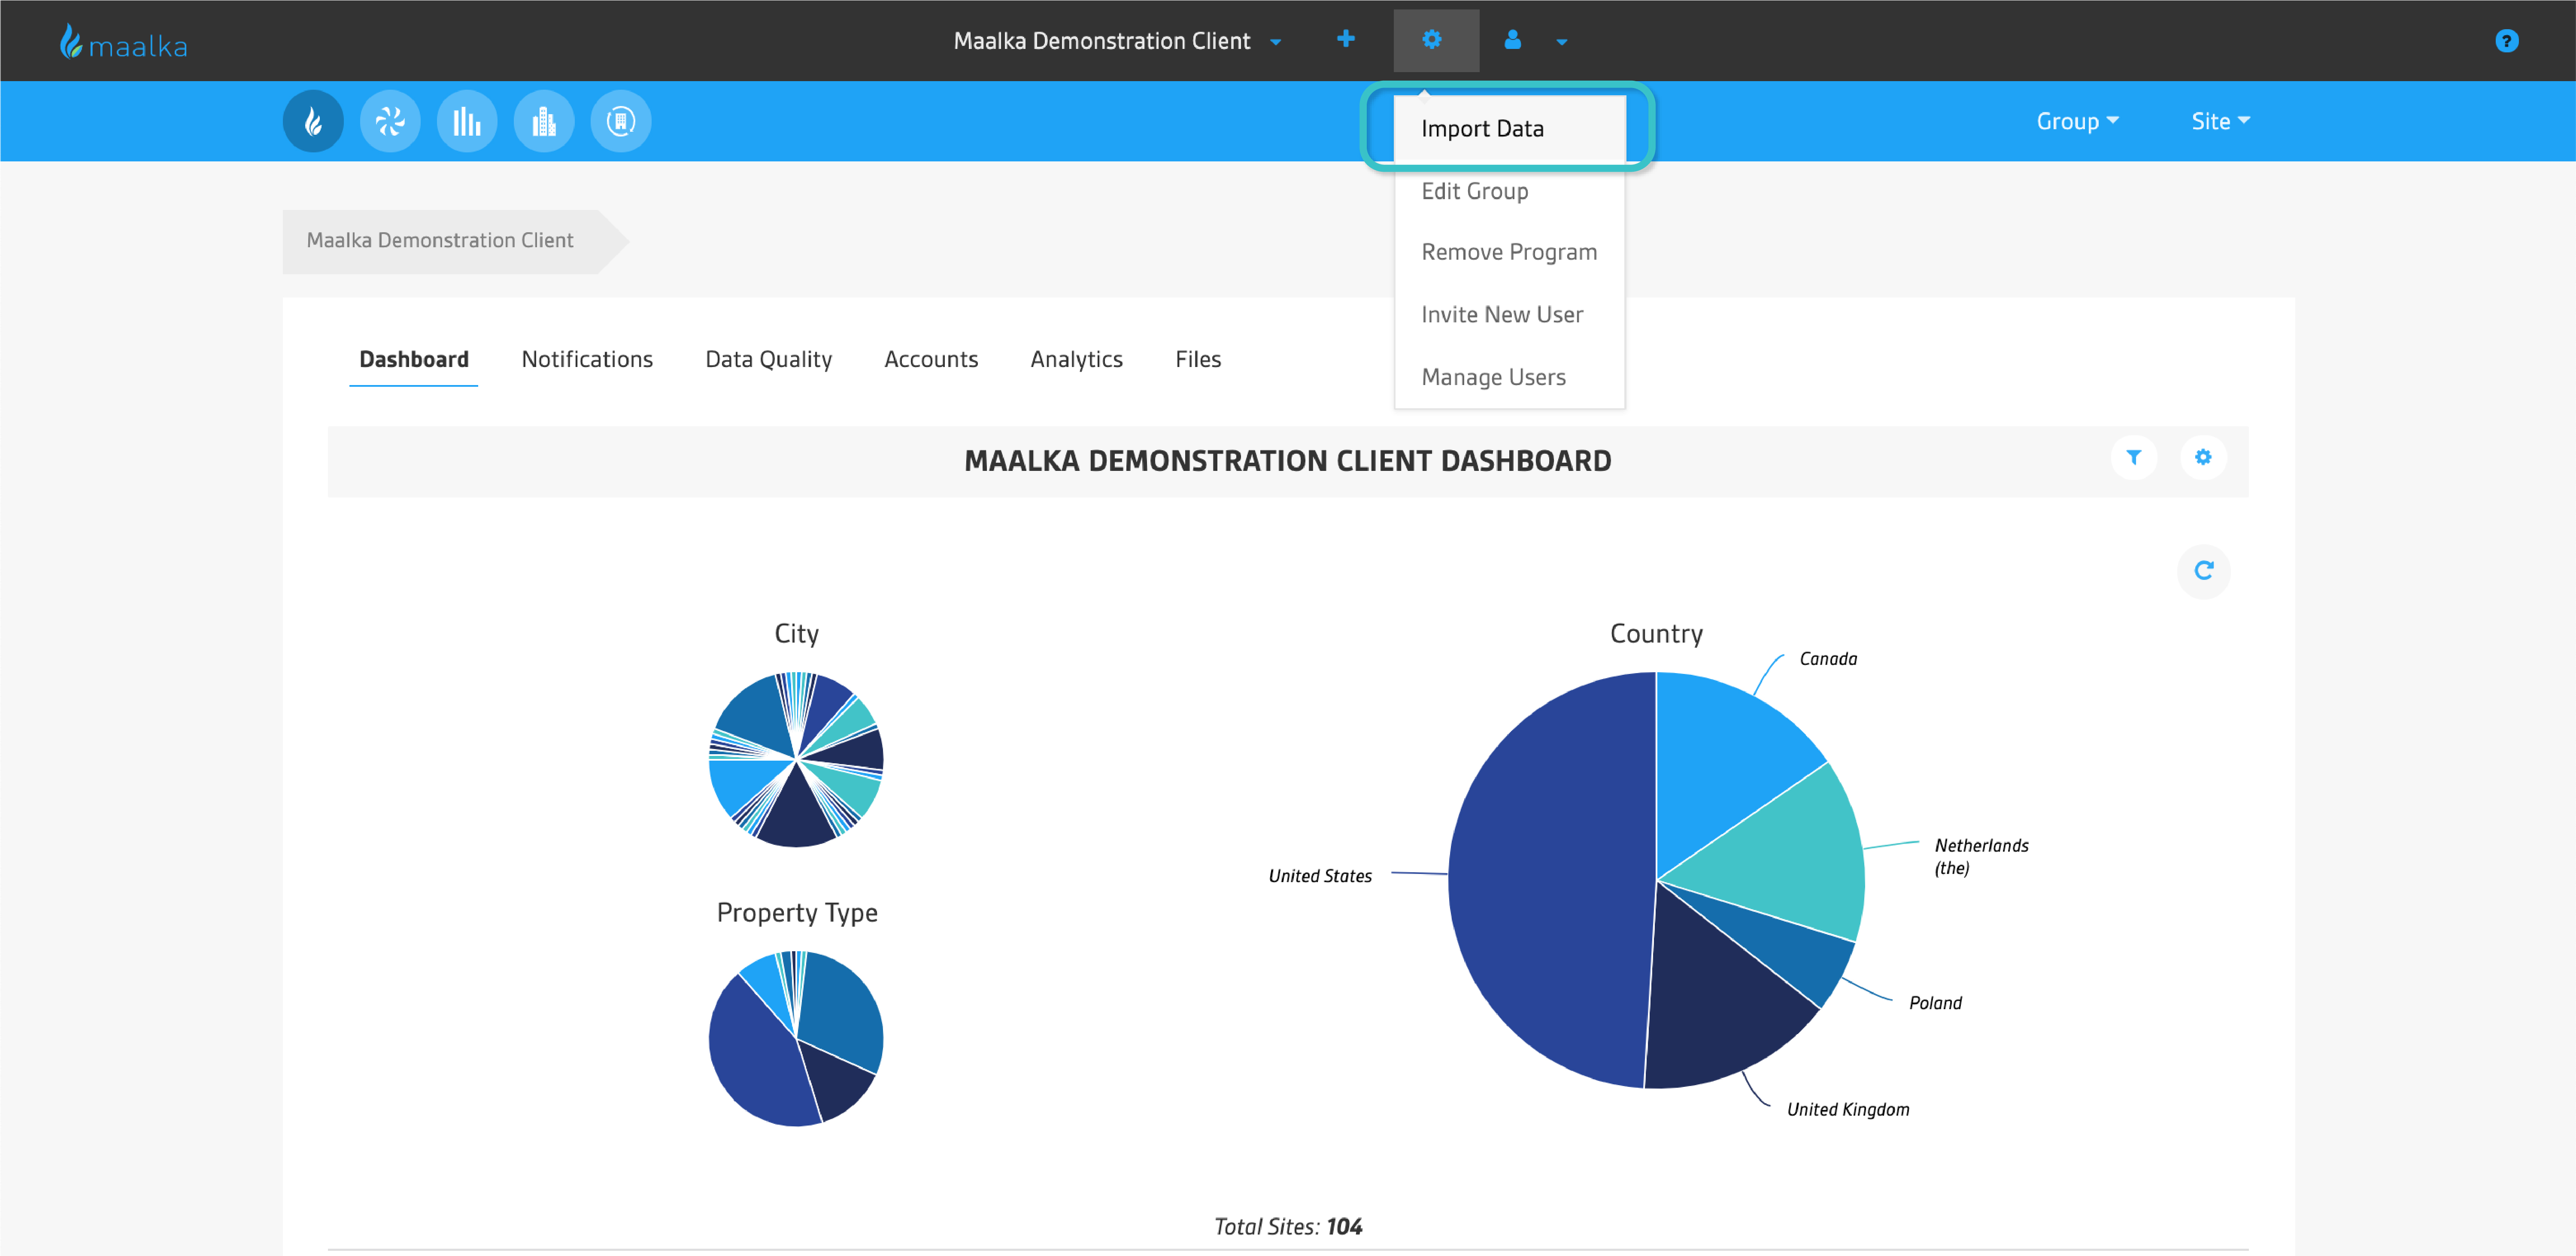Open the help question mark icon
2576x1256 pixels.
point(2506,41)
